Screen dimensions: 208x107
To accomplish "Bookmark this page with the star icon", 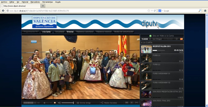I will tap(149, 11).
